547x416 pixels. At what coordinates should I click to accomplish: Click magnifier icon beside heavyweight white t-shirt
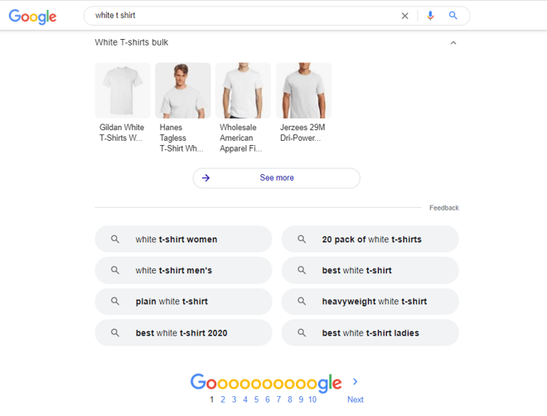point(302,302)
